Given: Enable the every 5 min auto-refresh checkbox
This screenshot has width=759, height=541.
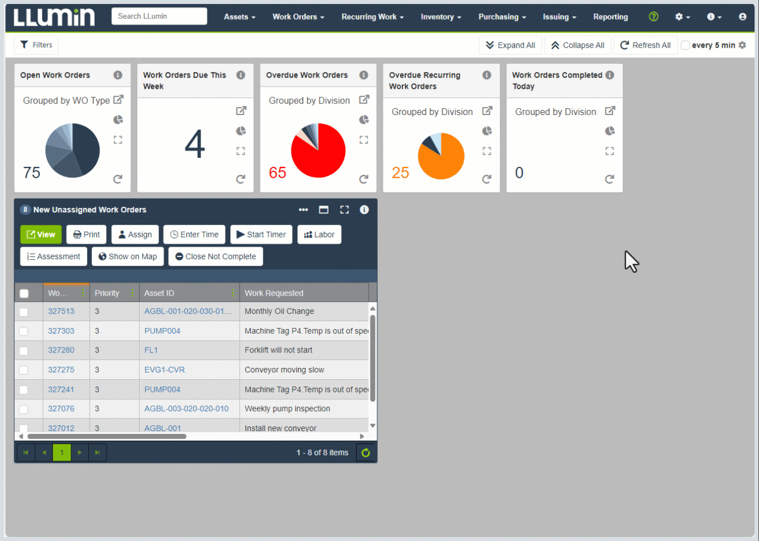Looking at the screenshot, I should click(685, 44).
